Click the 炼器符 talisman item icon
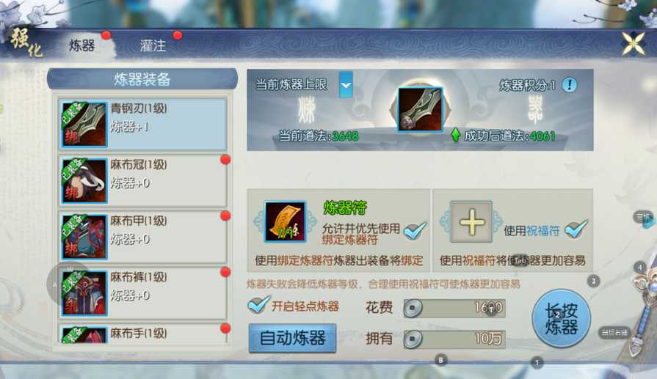 pyautogui.click(x=286, y=221)
